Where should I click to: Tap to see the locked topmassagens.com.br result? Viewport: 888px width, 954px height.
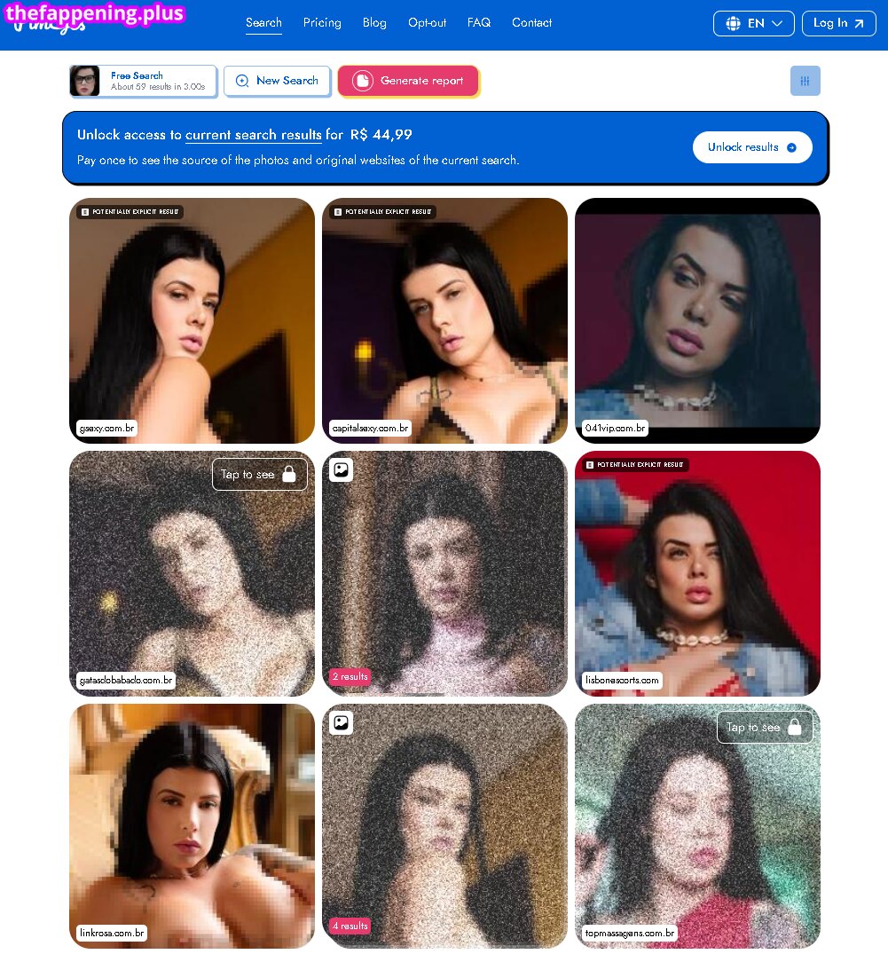point(765,727)
